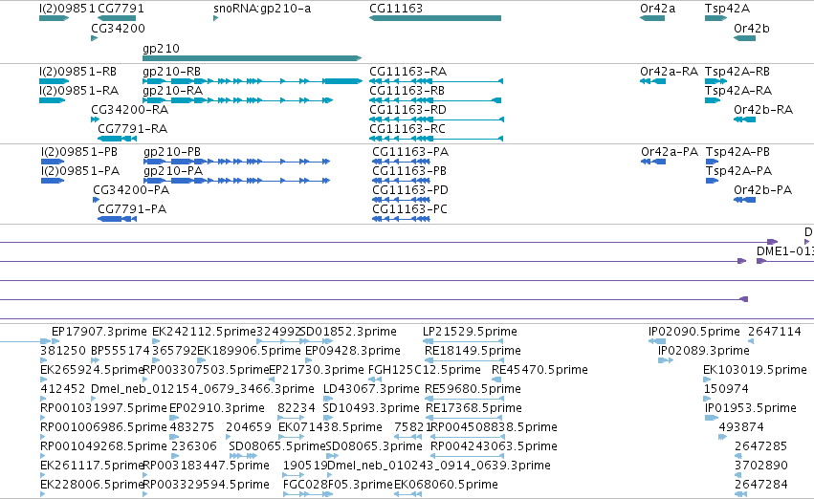The image size is (814, 499).
Task: Select the EK068060.5prime EST label
Action: coord(446,485)
